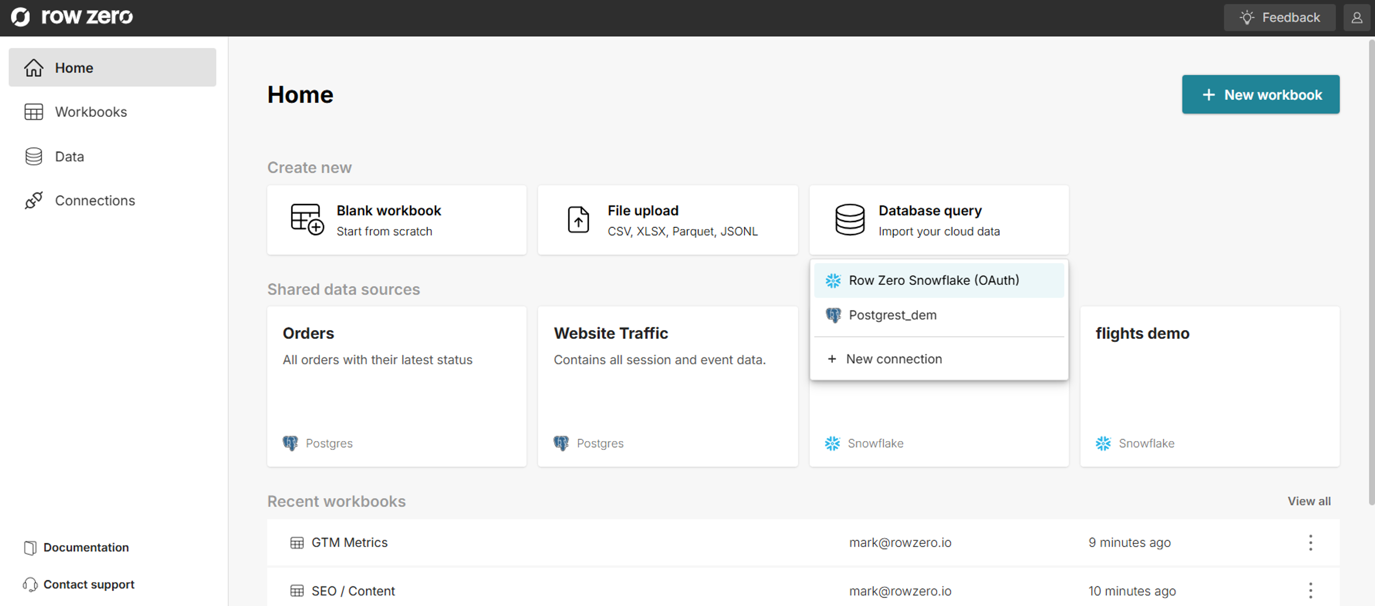Expand the Database query connection dropdown

pos(938,220)
